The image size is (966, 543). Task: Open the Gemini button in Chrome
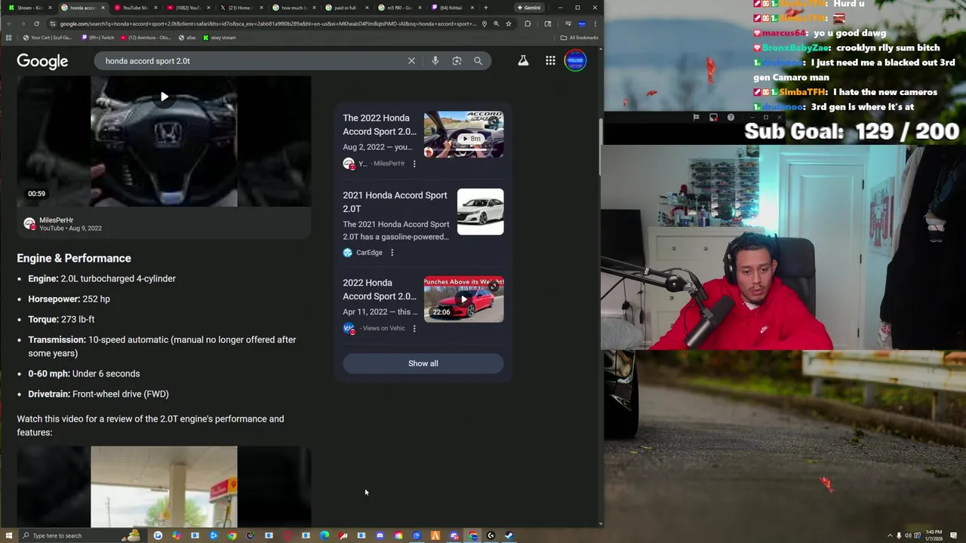tap(529, 8)
